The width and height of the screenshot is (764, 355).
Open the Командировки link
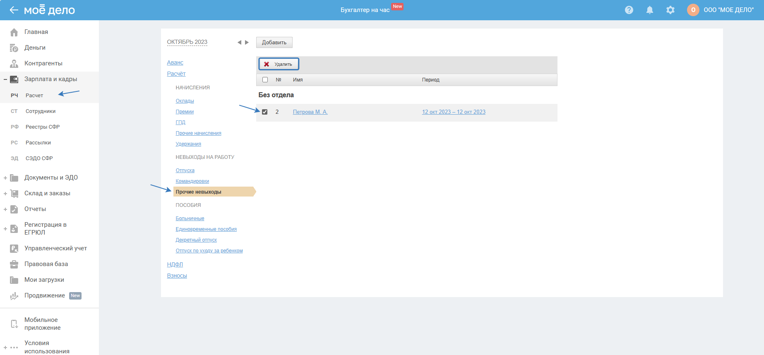pyautogui.click(x=192, y=181)
